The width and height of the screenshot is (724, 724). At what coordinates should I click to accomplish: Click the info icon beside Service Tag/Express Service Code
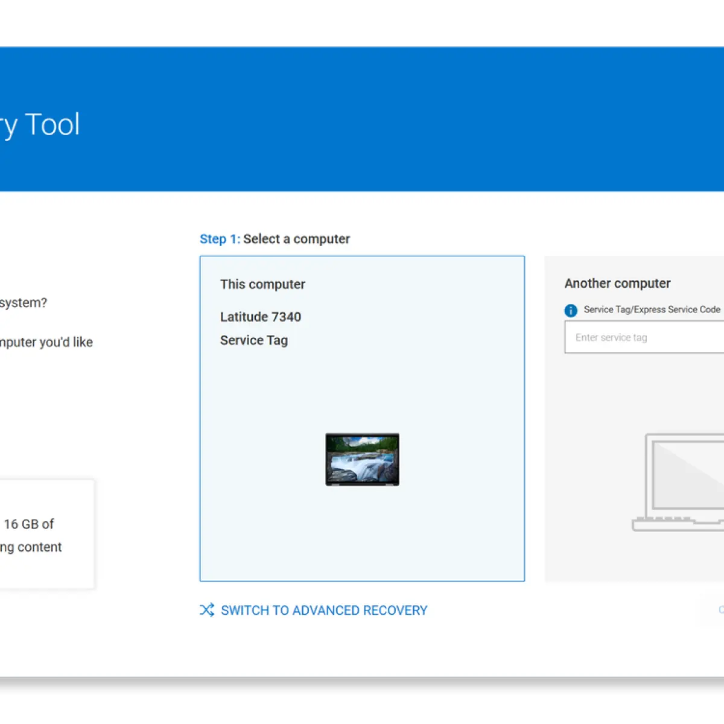(571, 310)
